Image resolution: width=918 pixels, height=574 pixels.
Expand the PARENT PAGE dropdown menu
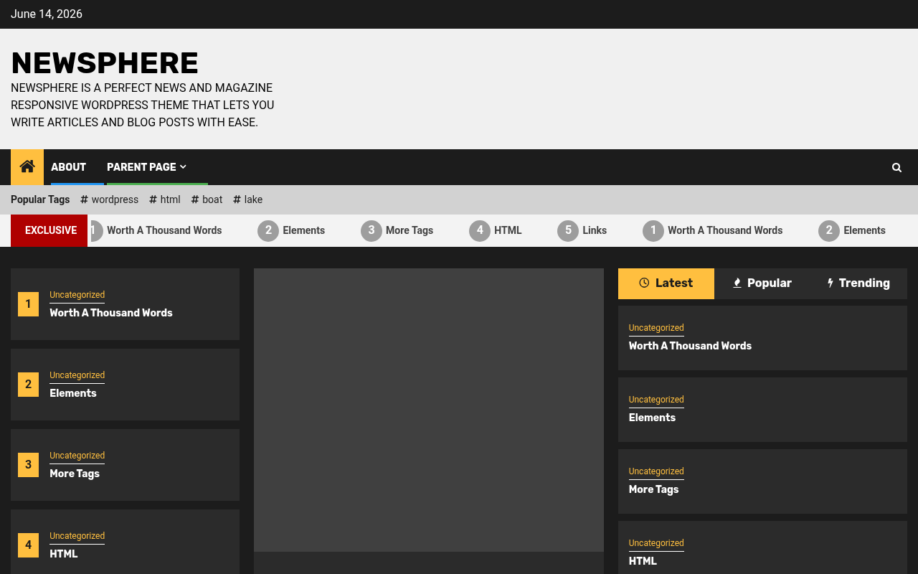pos(146,167)
